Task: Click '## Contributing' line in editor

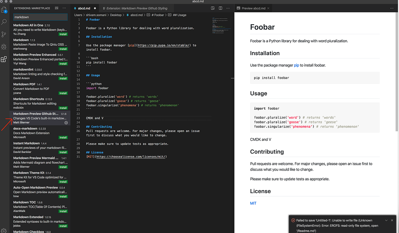Action: [x=99, y=127]
